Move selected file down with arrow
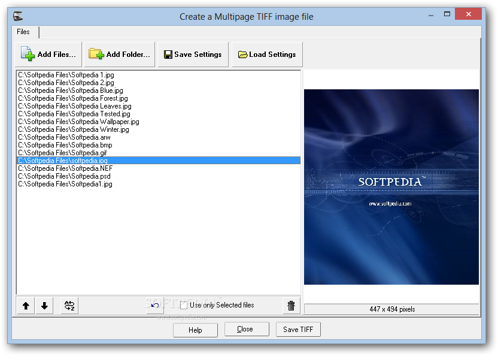 44,306
